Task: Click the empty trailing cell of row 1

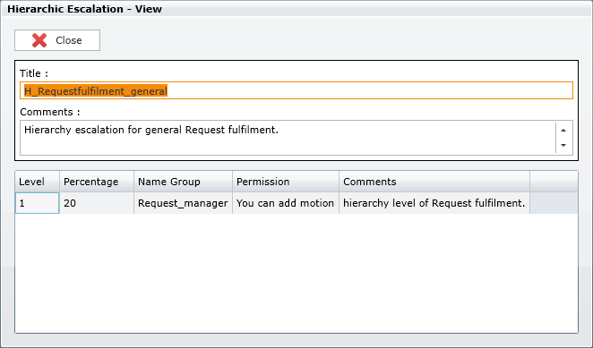Action: point(554,203)
